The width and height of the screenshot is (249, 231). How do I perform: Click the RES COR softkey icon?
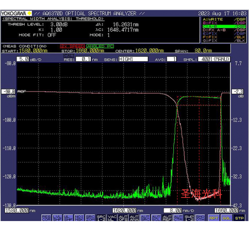click(46, 217)
